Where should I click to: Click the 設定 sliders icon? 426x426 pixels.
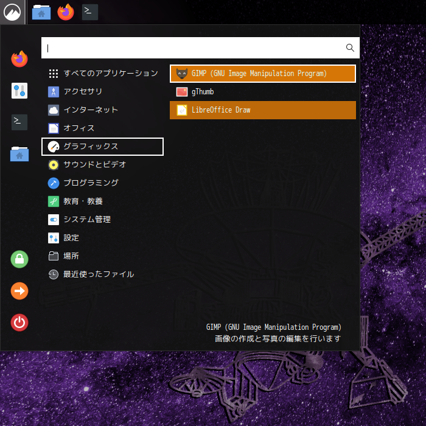tap(54, 238)
